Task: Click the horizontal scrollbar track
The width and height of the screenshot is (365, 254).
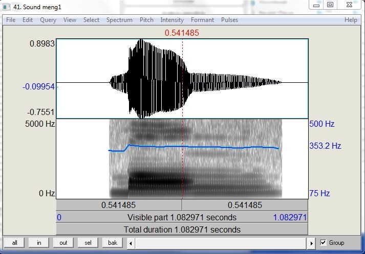Action: click(x=221, y=243)
